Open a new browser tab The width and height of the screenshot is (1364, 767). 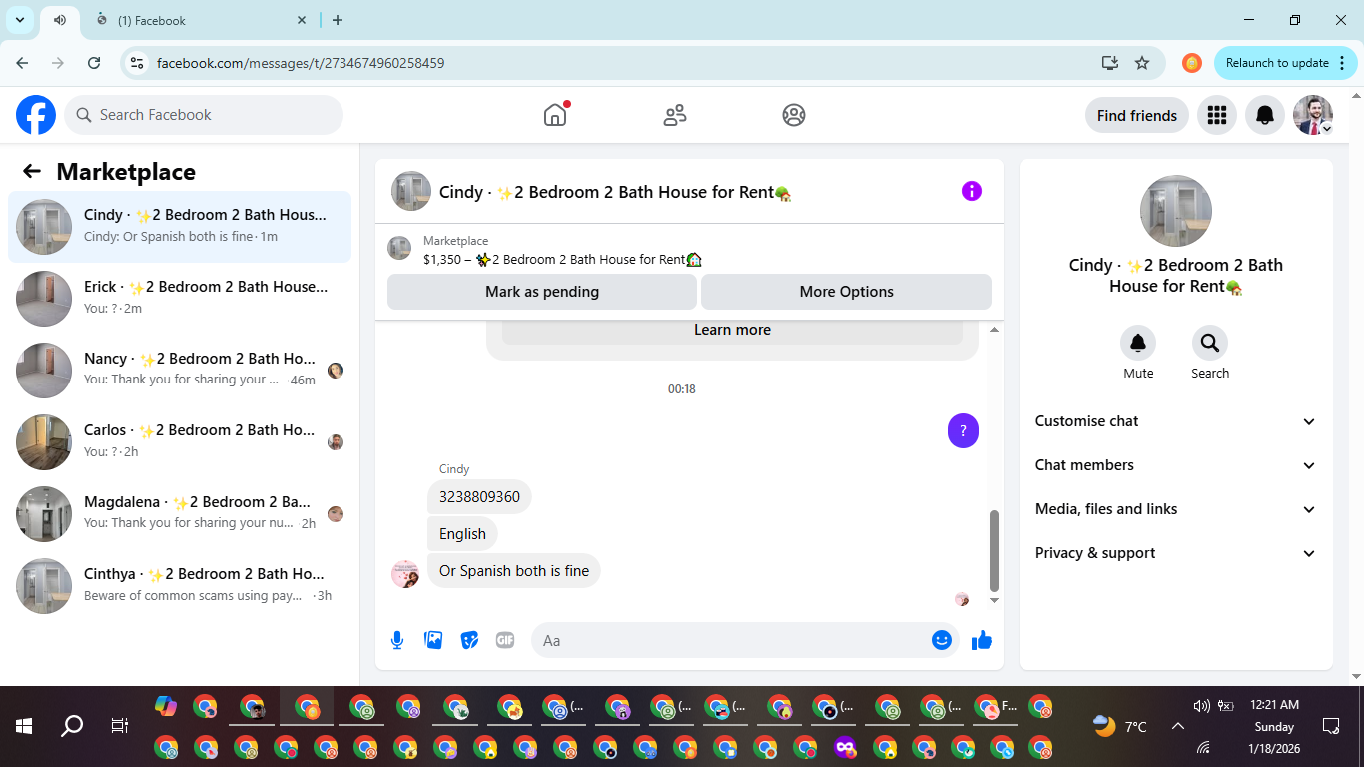[338, 20]
